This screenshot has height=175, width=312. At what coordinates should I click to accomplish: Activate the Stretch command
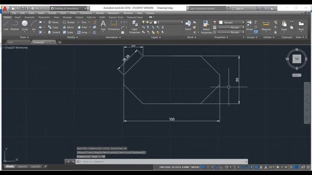(54, 32)
